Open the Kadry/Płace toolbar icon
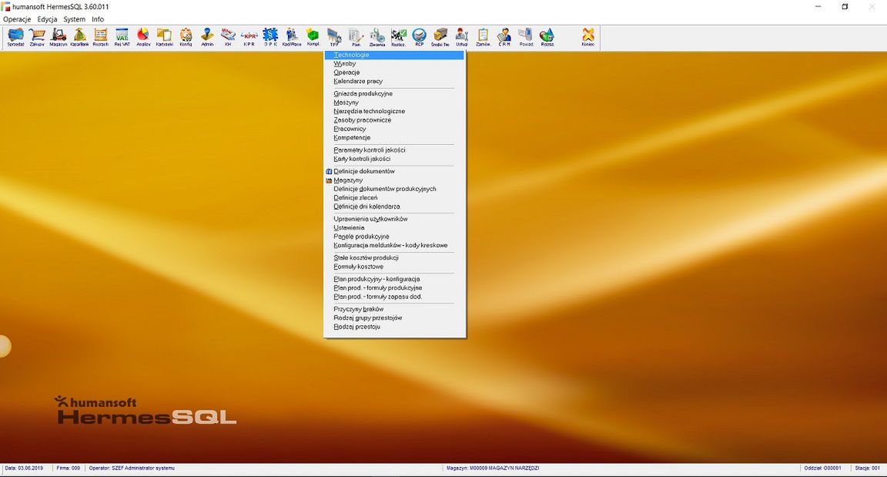The width and height of the screenshot is (887, 477). 292,37
